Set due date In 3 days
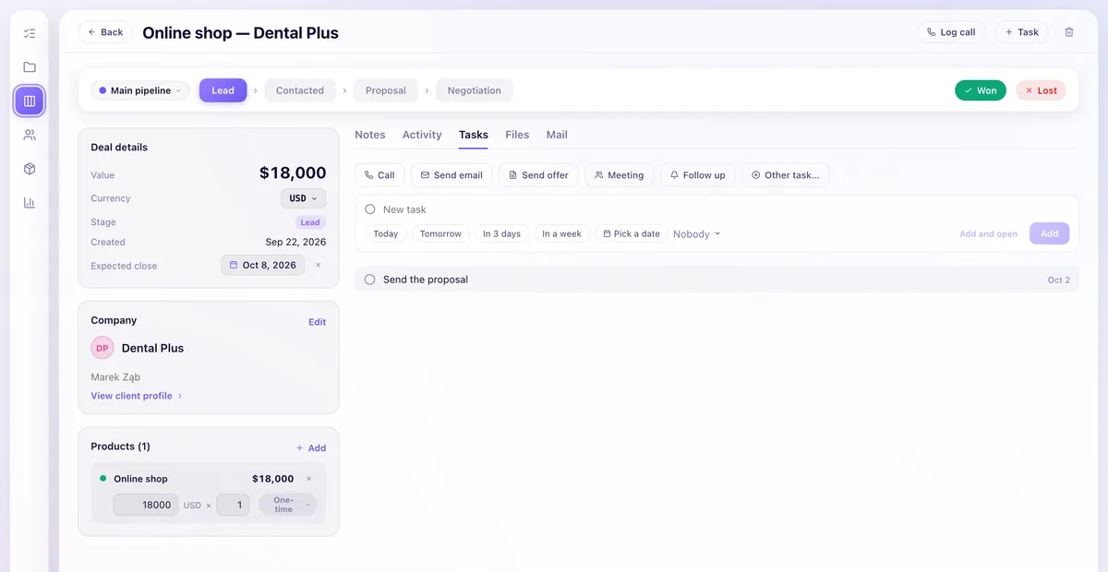The image size is (1108, 572). (x=501, y=233)
